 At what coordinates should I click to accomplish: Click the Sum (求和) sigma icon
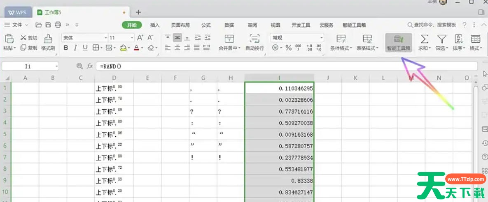pos(424,39)
